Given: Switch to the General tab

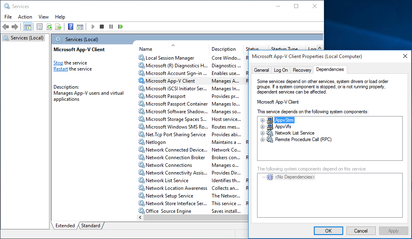Looking at the screenshot, I should pyautogui.click(x=262, y=70).
